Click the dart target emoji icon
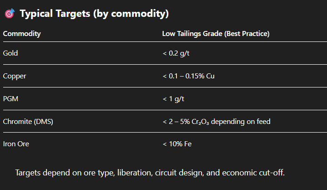The image size is (327, 190). coord(10,14)
